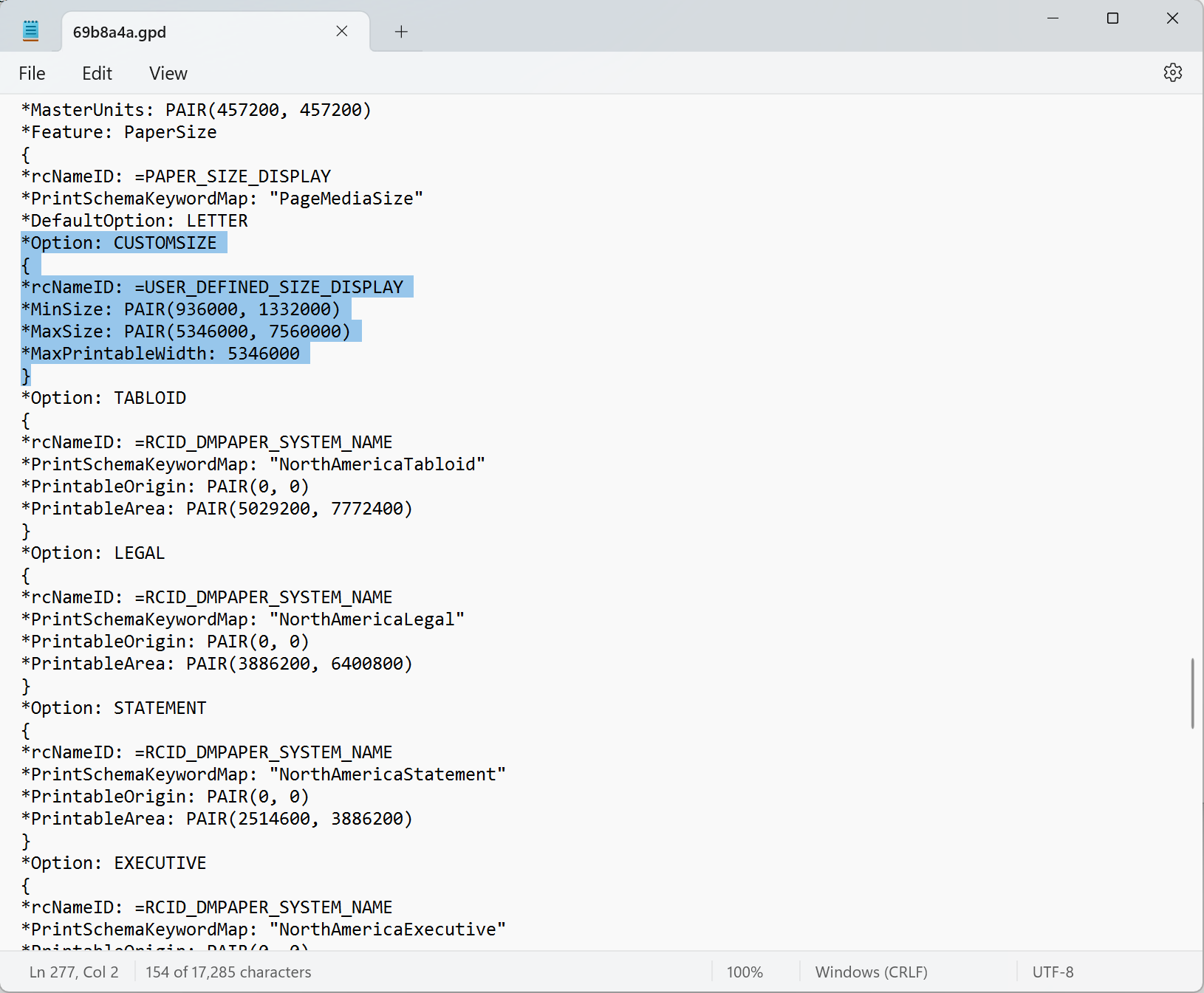This screenshot has height=993, width=1204.
Task: Open the Notepad settings gear
Action: click(x=1172, y=72)
